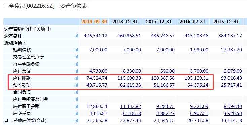Open chart icon for 应付手续费及佣金 row
Screen dimensions: 247x125
(76, 99)
